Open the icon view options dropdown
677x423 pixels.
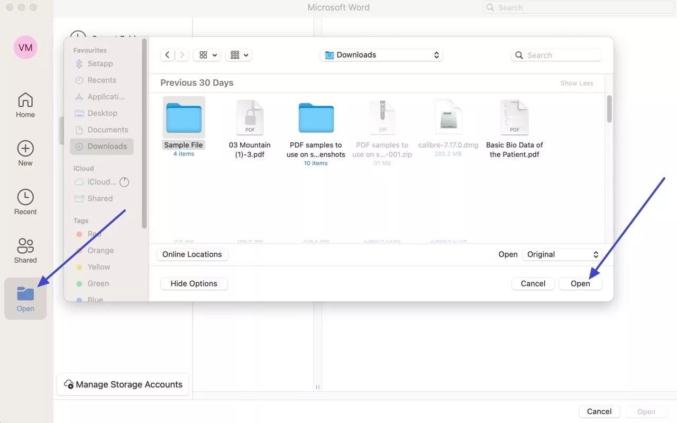206,54
